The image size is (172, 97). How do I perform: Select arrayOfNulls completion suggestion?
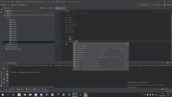coord(101,53)
